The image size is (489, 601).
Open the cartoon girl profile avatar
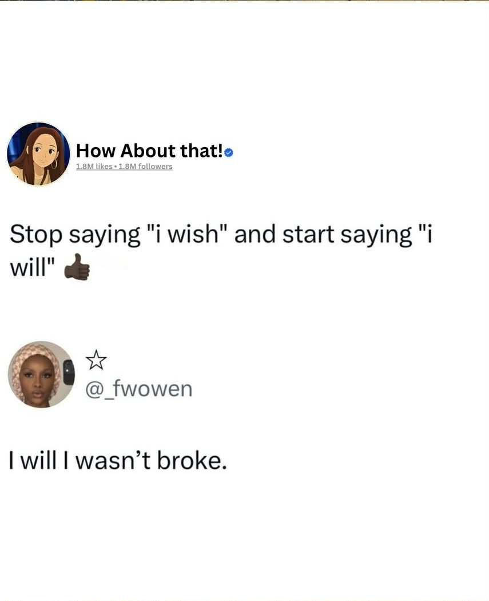tap(38, 154)
